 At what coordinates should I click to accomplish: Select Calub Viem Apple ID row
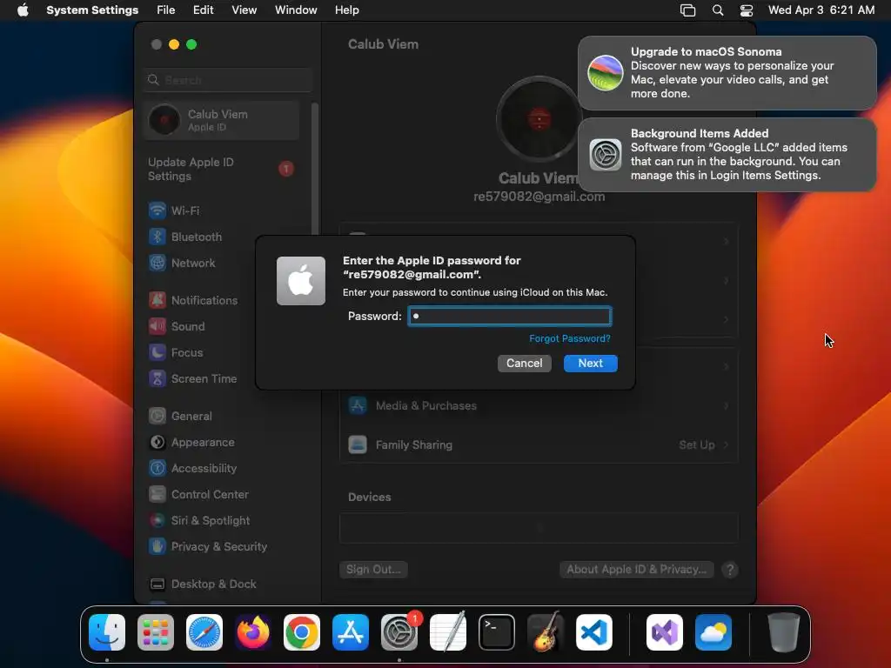coord(222,120)
